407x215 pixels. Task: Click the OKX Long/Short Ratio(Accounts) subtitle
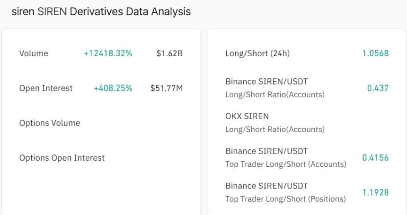tap(275, 129)
